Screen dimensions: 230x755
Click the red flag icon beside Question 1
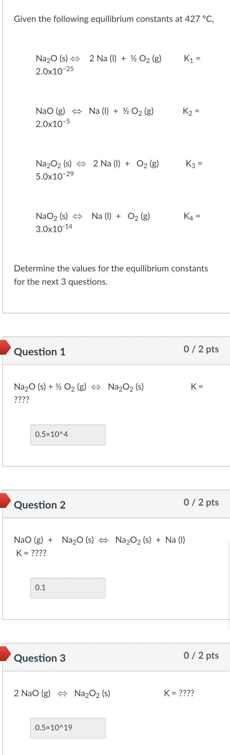(x=4, y=348)
